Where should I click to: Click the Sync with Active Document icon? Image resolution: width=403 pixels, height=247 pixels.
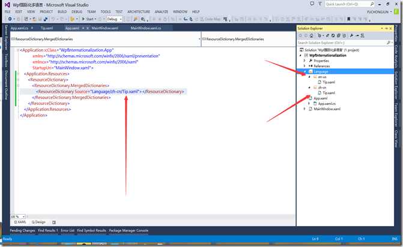click(328, 35)
